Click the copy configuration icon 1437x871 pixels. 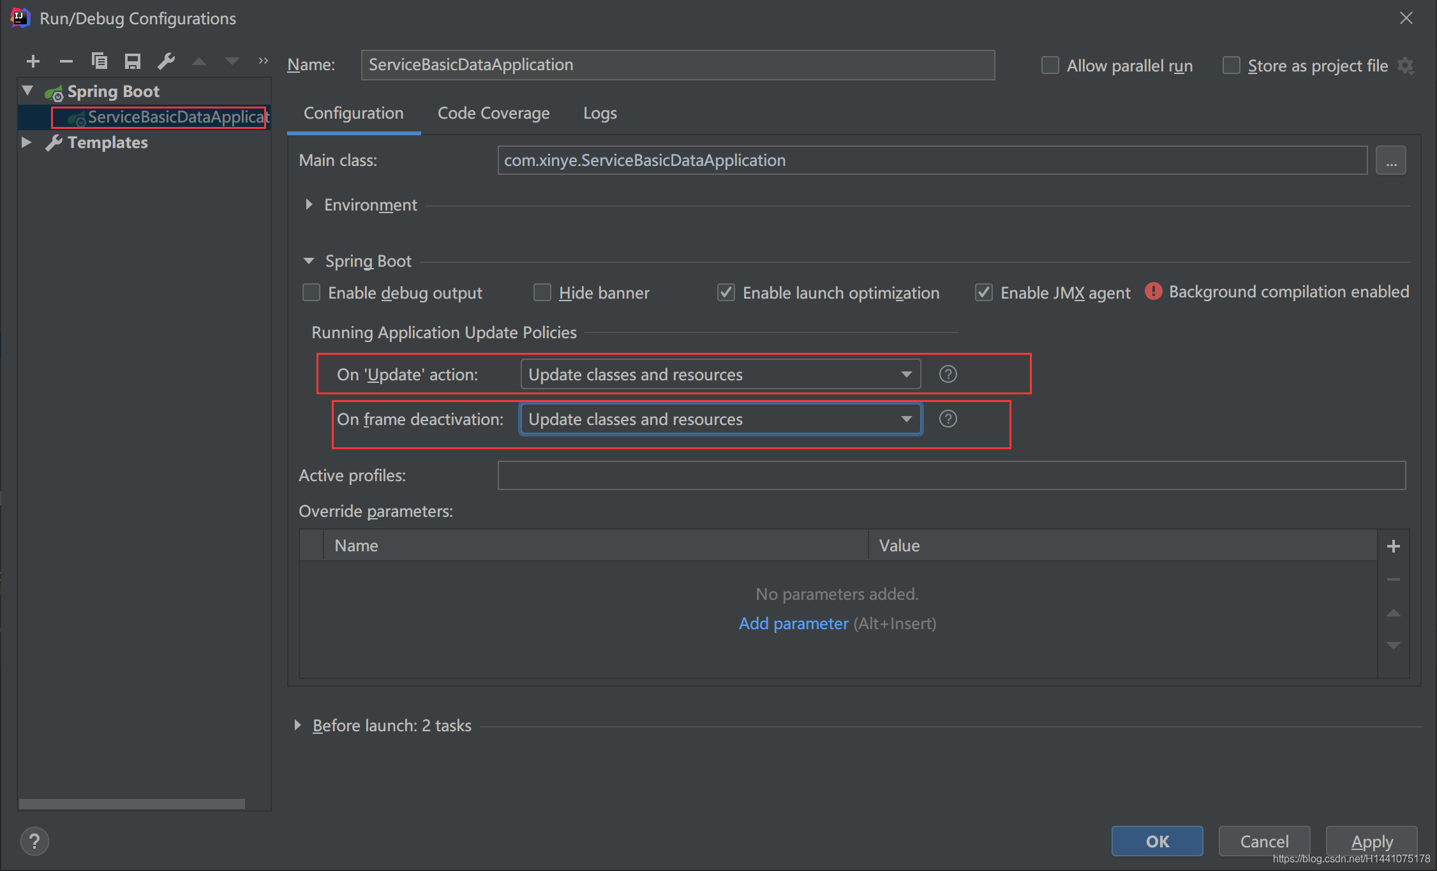98,63
